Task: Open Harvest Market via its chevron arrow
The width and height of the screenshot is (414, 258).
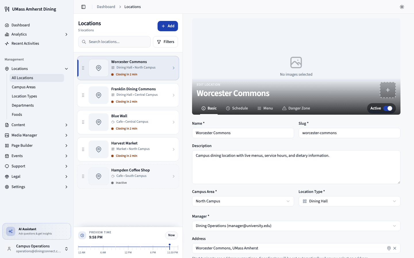Action: tap(174, 149)
